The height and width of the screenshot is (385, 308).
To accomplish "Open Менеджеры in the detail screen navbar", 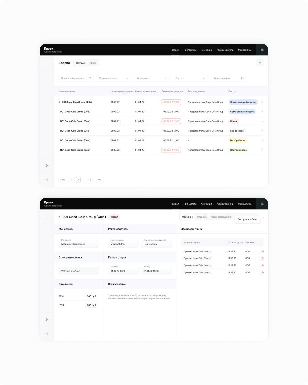I will coord(245,204).
